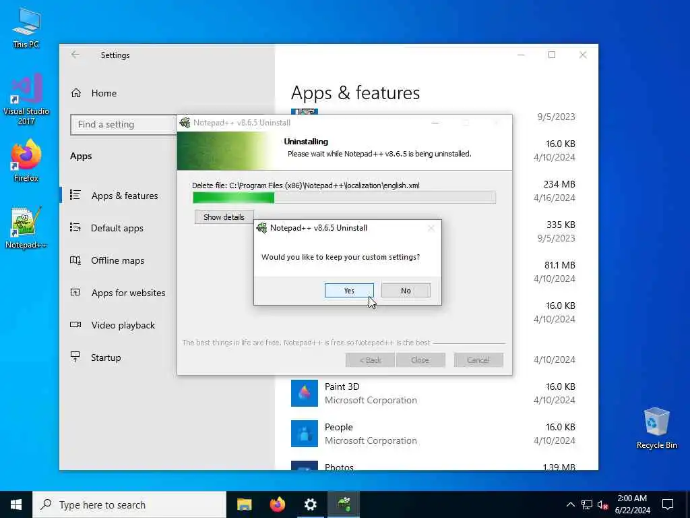Open This PC desktop icon

point(26,28)
